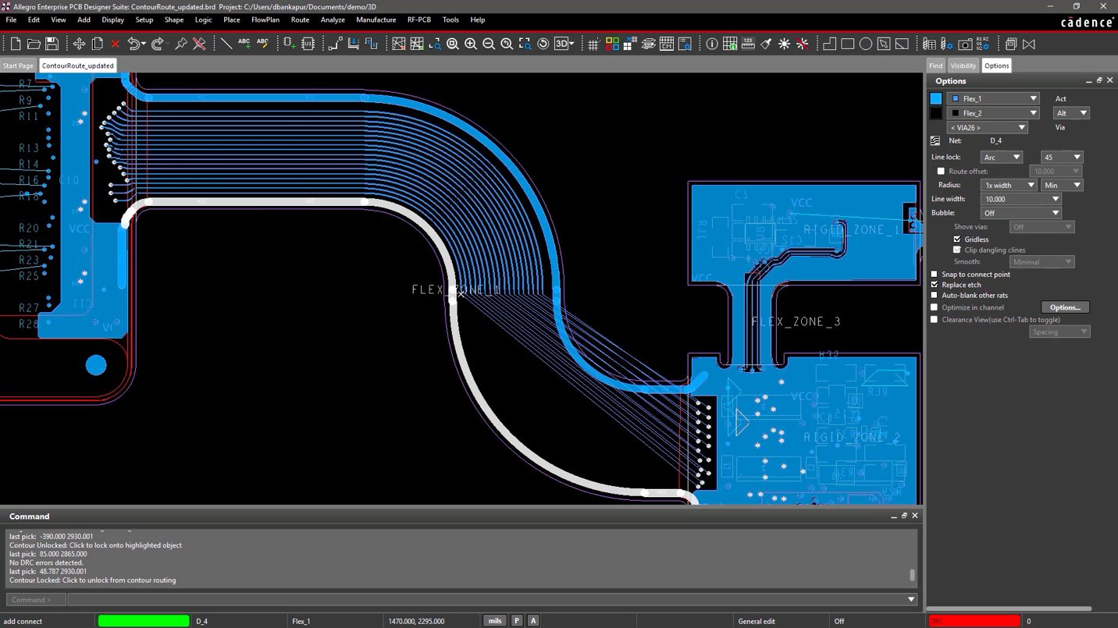Select the rectangle shape drawing tool
This screenshot has height=628, width=1118.
(847, 44)
